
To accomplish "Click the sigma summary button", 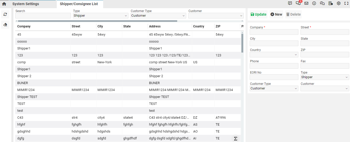I will 235,138.
